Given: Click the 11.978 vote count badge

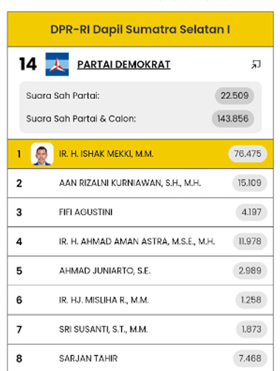Looking at the screenshot, I should (x=250, y=241).
